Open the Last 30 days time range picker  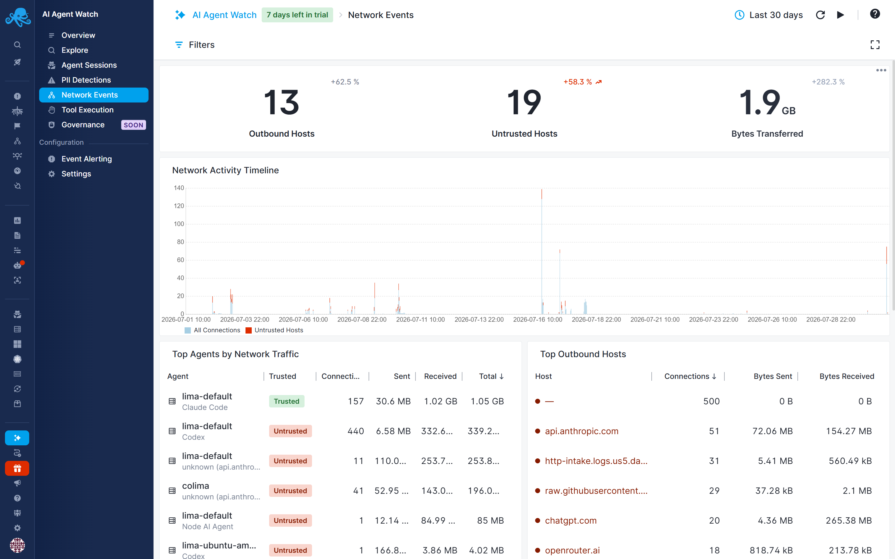(x=769, y=15)
